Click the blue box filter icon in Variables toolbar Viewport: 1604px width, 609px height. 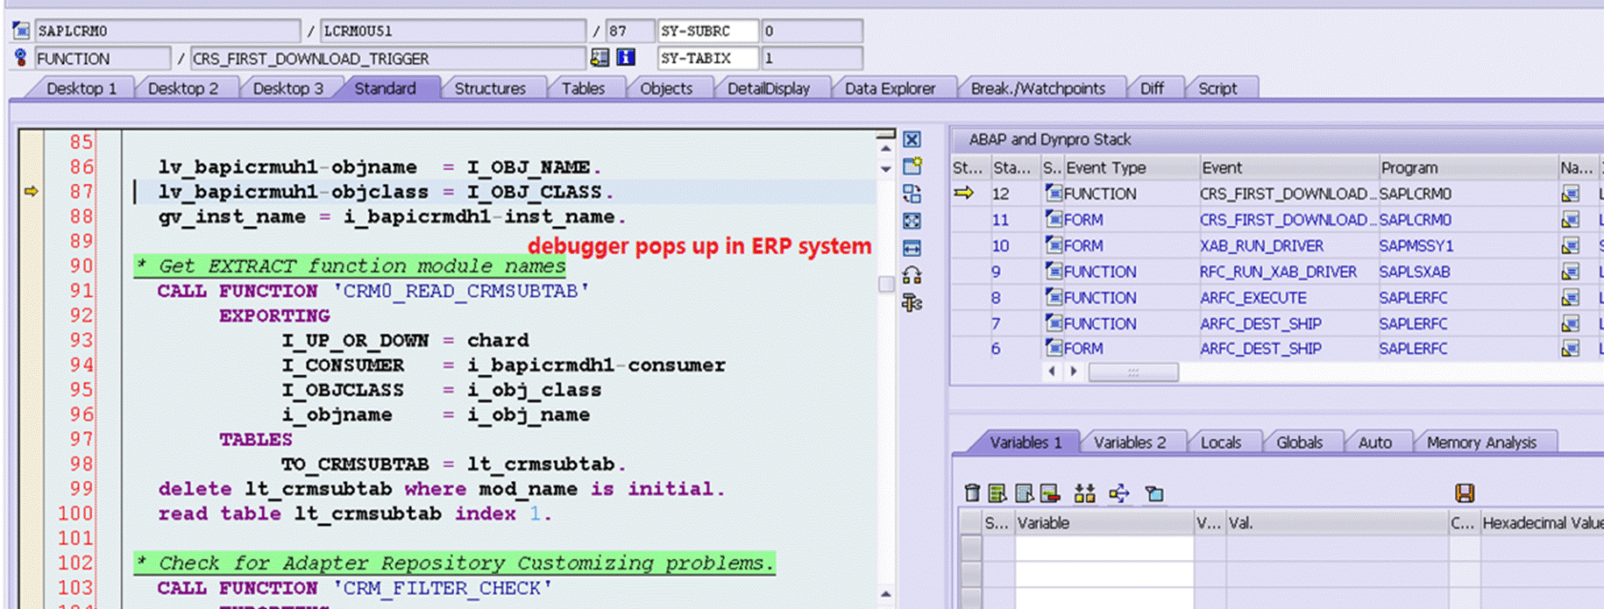click(1154, 493)
